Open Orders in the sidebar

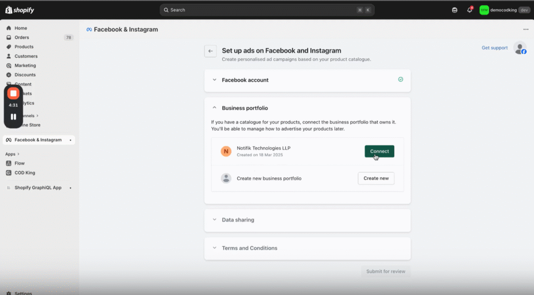click(22, 37)
